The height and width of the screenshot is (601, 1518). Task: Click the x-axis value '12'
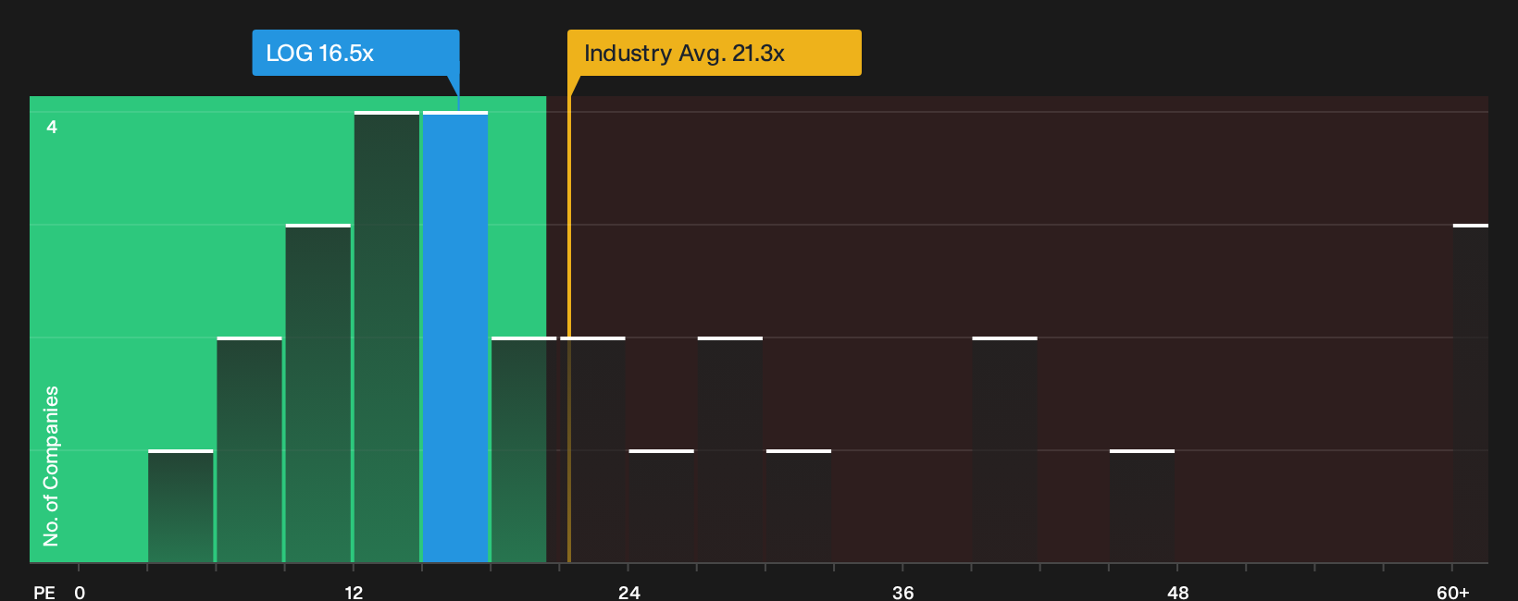pos(354,592)
